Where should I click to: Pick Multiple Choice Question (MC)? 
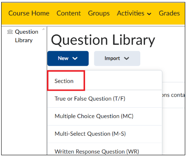pos(104,116)
